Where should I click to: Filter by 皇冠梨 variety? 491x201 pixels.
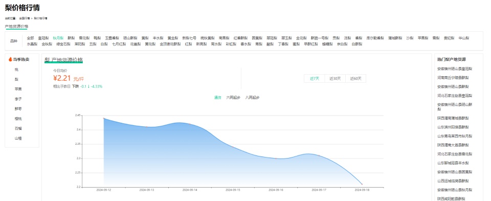coord(43,38)
